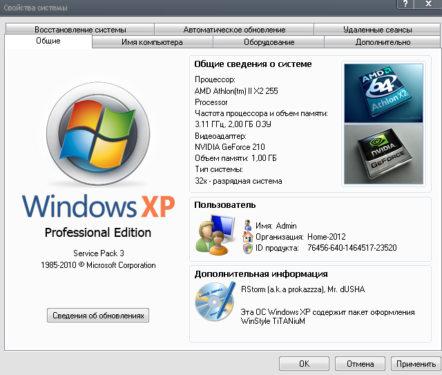Click the Объем памяти: 1,00 ГБ line
The image size is (442, 375).
pyautogui.click(x=236, y=158)
